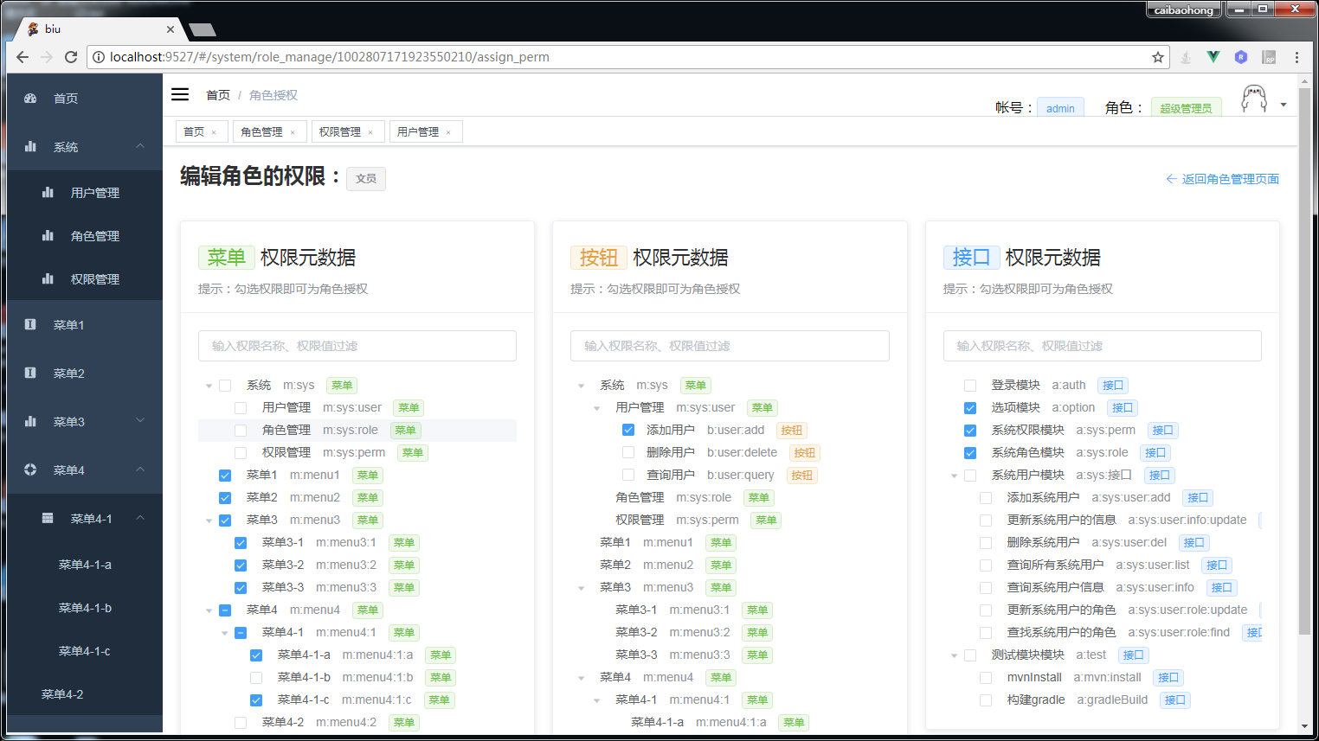Close the 首页 tag tab with its x
The width and height of the screenshot is (1319, 741).
click(x=214, y=132)
